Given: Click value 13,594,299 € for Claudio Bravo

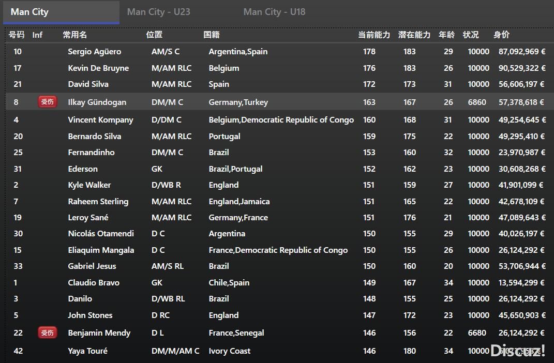Looking at the screenshot, I should pos(522,282).
